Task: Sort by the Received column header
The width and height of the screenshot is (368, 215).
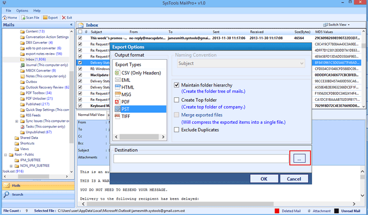Action: coord(257,32)
